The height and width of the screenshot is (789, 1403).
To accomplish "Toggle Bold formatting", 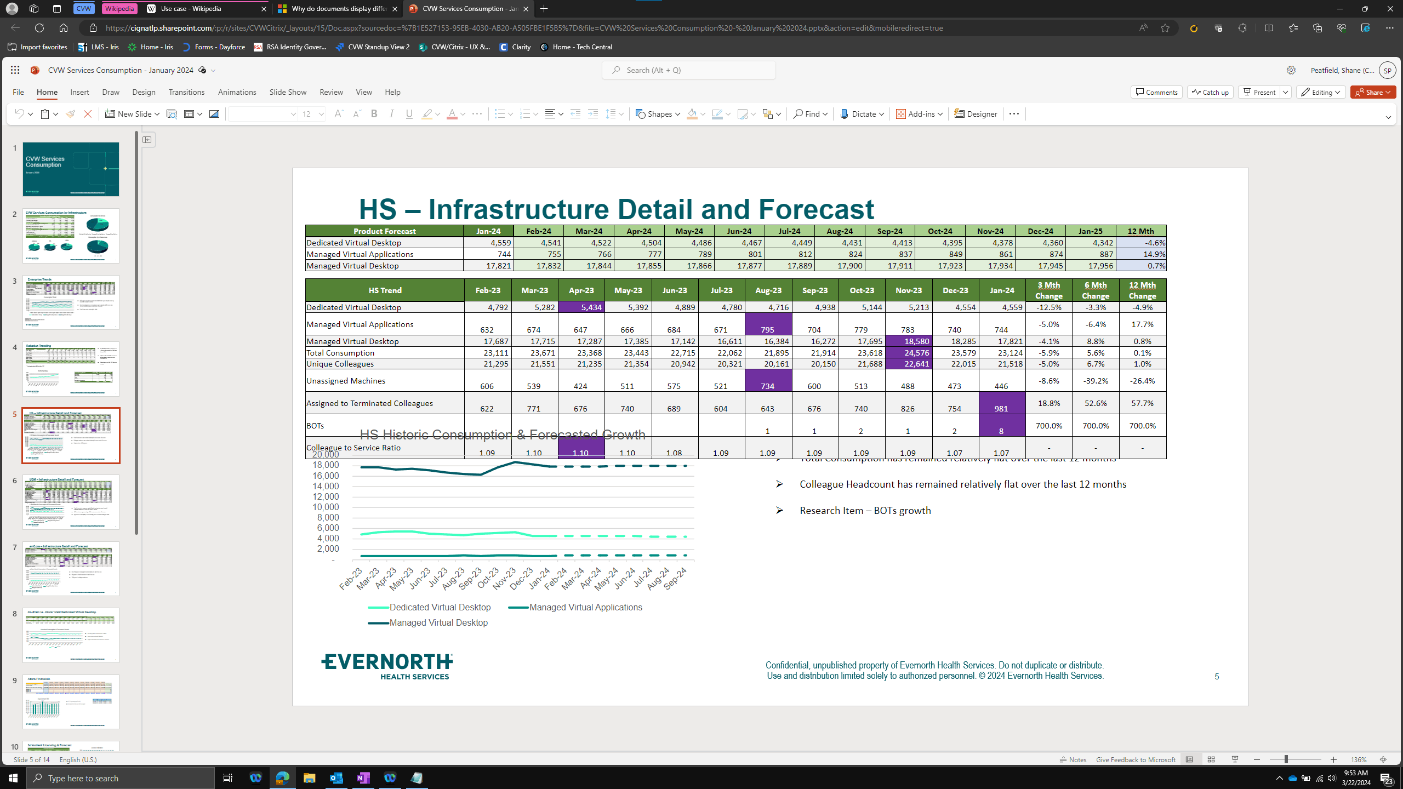I will tap(374, 114).
